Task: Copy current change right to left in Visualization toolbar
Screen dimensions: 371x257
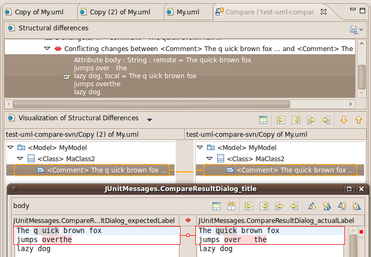Action: click(326, 120)
